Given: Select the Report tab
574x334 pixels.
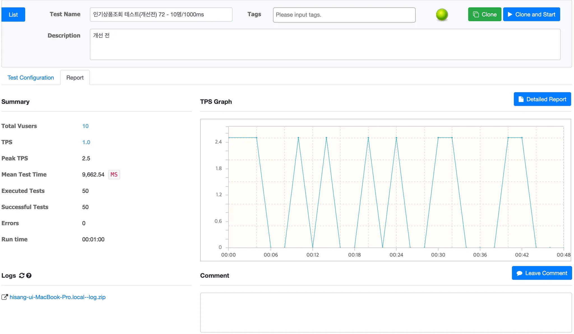Looking at the screenshot, I should pyautogui.click(x=75, y=78).
